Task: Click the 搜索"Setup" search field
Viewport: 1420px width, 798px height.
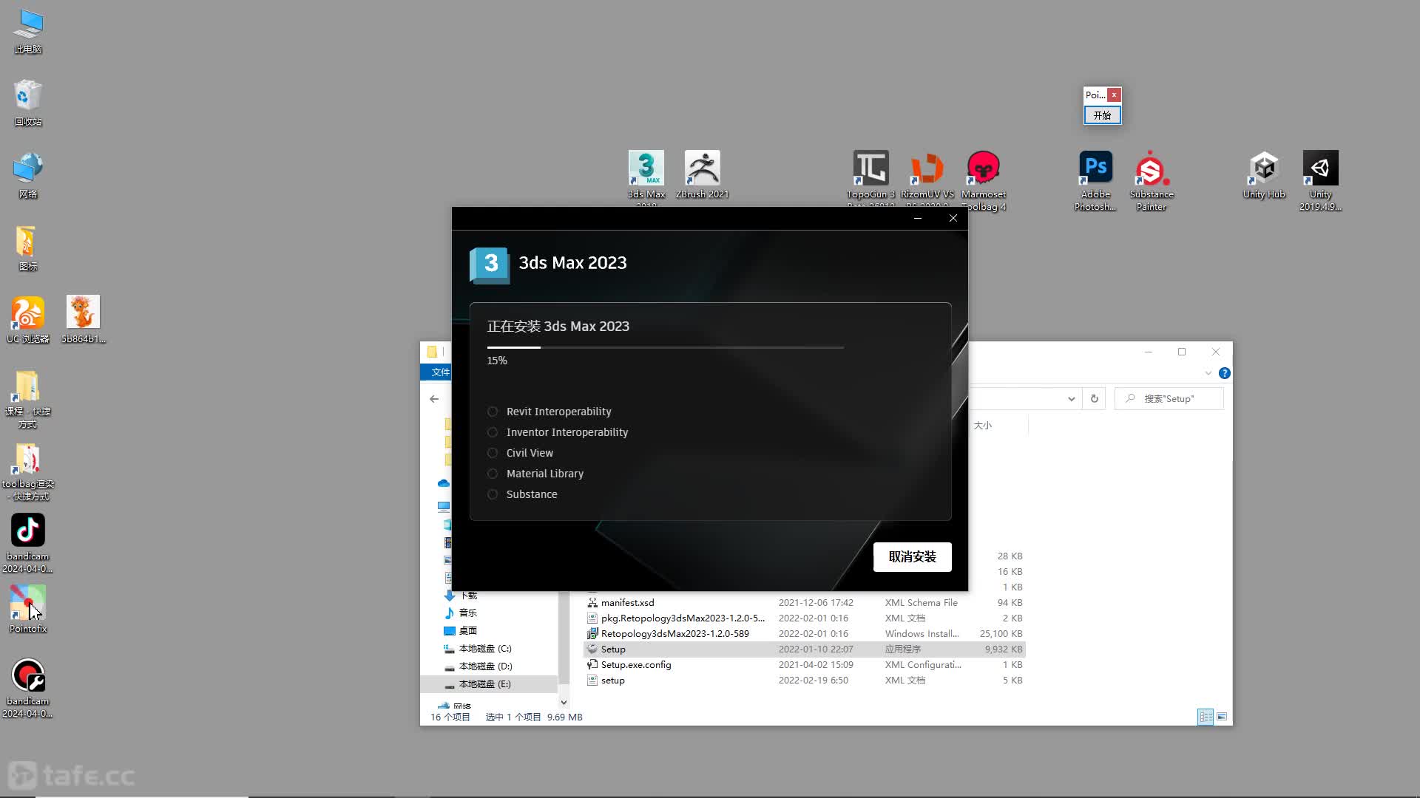Action: click(1169, 398)
